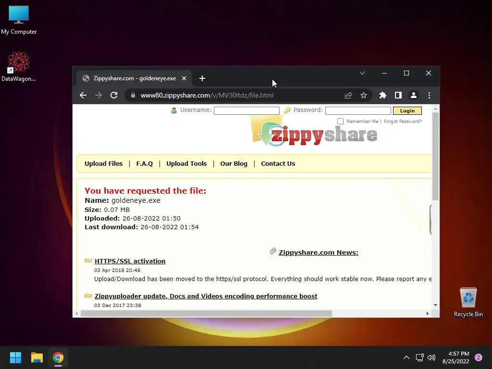
Task: Click the Chrome taskbar icon
Action: (58, 357)
